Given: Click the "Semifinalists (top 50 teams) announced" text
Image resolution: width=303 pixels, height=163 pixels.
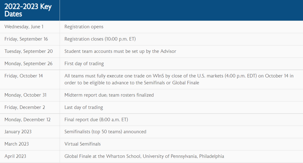Looking at the screenshot, I should click(x=105, y=132).
